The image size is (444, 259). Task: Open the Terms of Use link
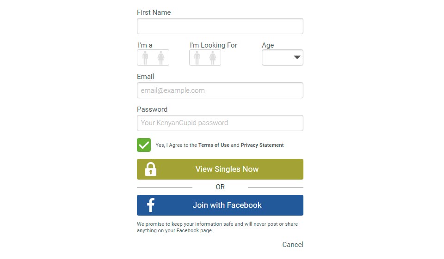214,145
